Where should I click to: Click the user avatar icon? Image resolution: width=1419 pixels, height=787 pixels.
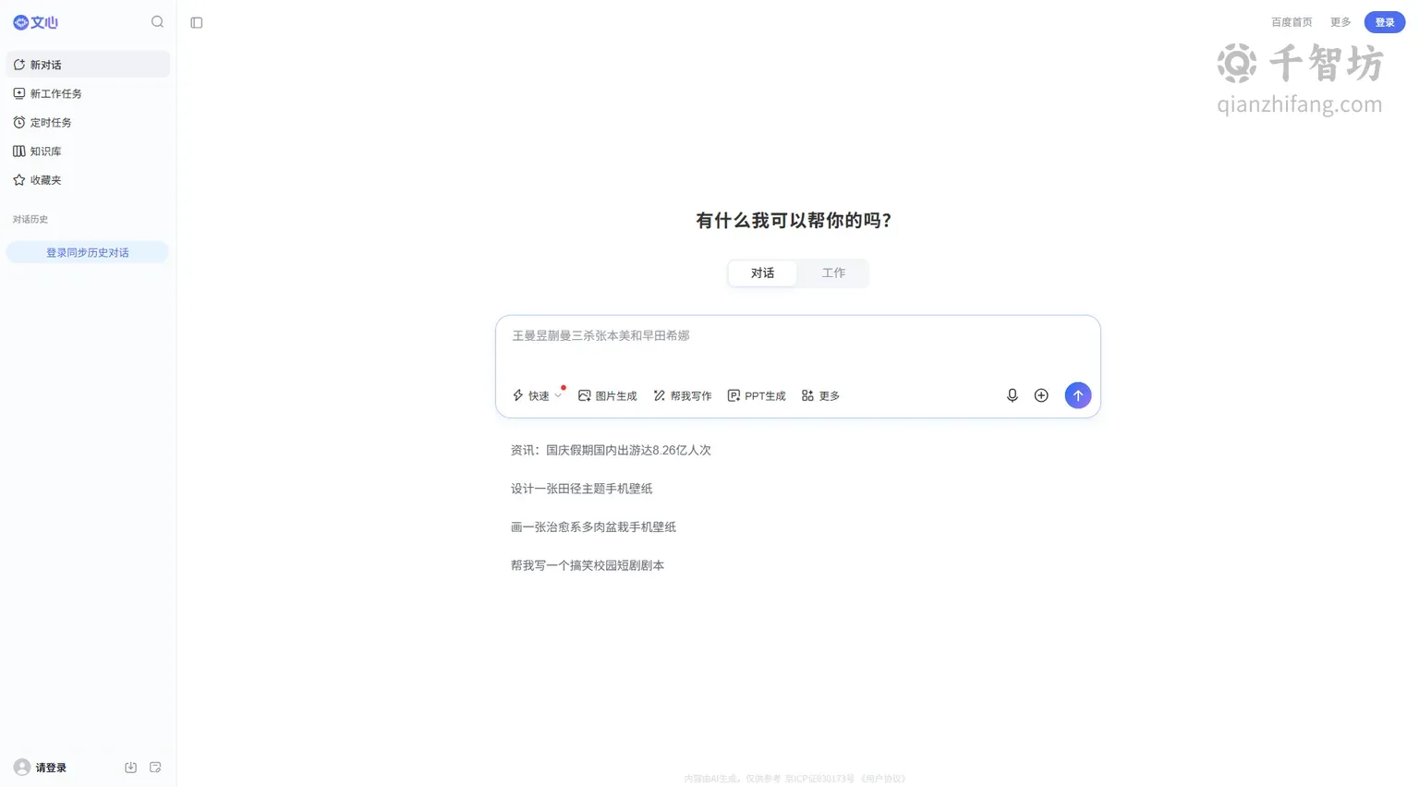pyautogui.click(x=22, y=768)
